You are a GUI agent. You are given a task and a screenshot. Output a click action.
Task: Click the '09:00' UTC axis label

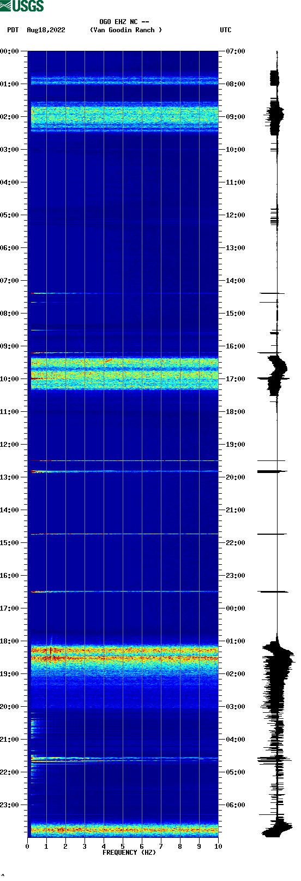pyautogui.click(x=236, y=117)
